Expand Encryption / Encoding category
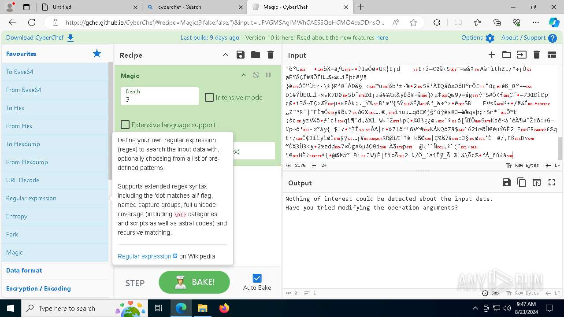The image size is (564, 317). pyautogui.click(x=55, y=288)
